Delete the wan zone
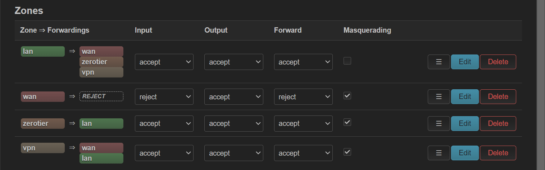Viewport: 545px width, 170px height. click(x=498, y=96)
